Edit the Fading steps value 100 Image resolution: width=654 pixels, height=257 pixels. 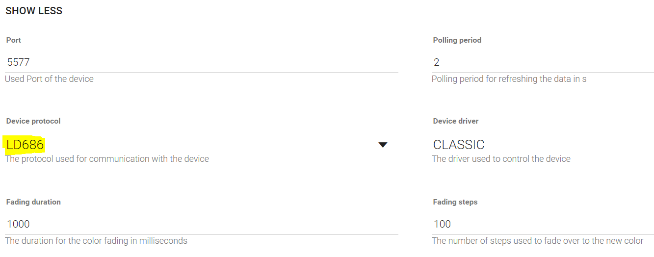542,224
